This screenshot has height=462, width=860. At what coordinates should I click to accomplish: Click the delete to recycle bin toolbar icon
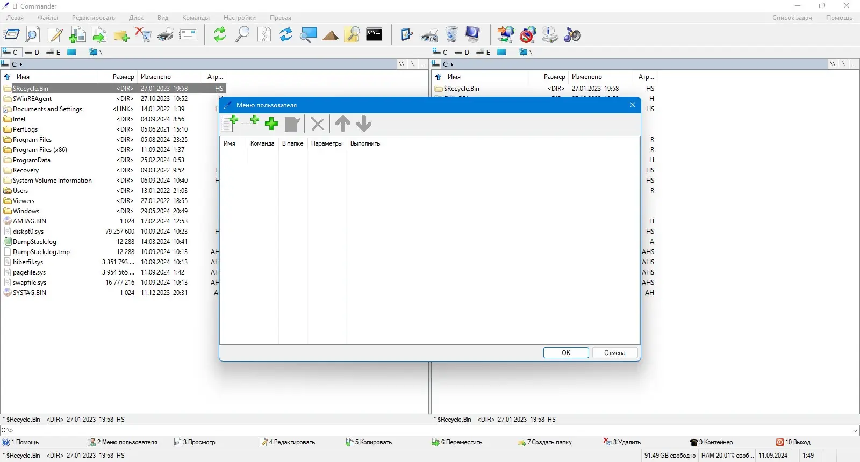tap(144, 35)
